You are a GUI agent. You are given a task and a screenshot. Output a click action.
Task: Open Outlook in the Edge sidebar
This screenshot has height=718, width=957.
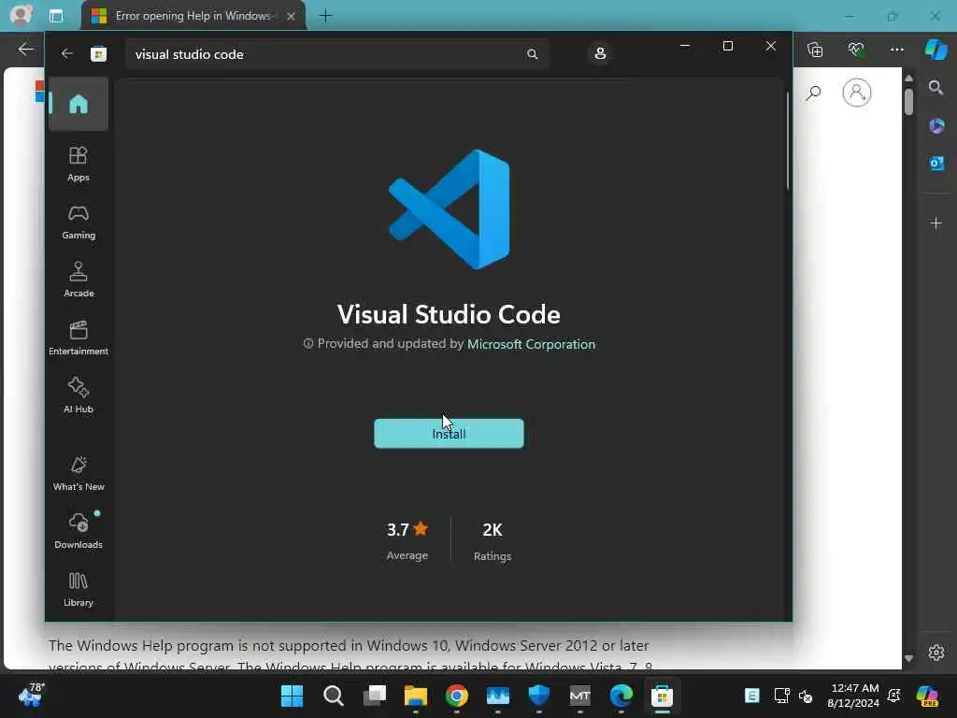(x=936, y=164)
